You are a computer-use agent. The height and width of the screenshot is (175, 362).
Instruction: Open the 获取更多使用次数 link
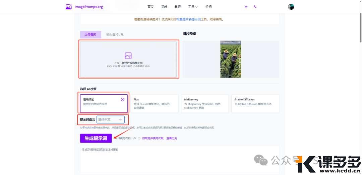click(x=153, y=138)
